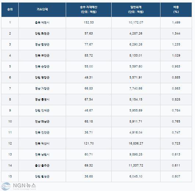Click the budget value 69,32
Viewport: 195px width, 191px height.
[89, 165]
